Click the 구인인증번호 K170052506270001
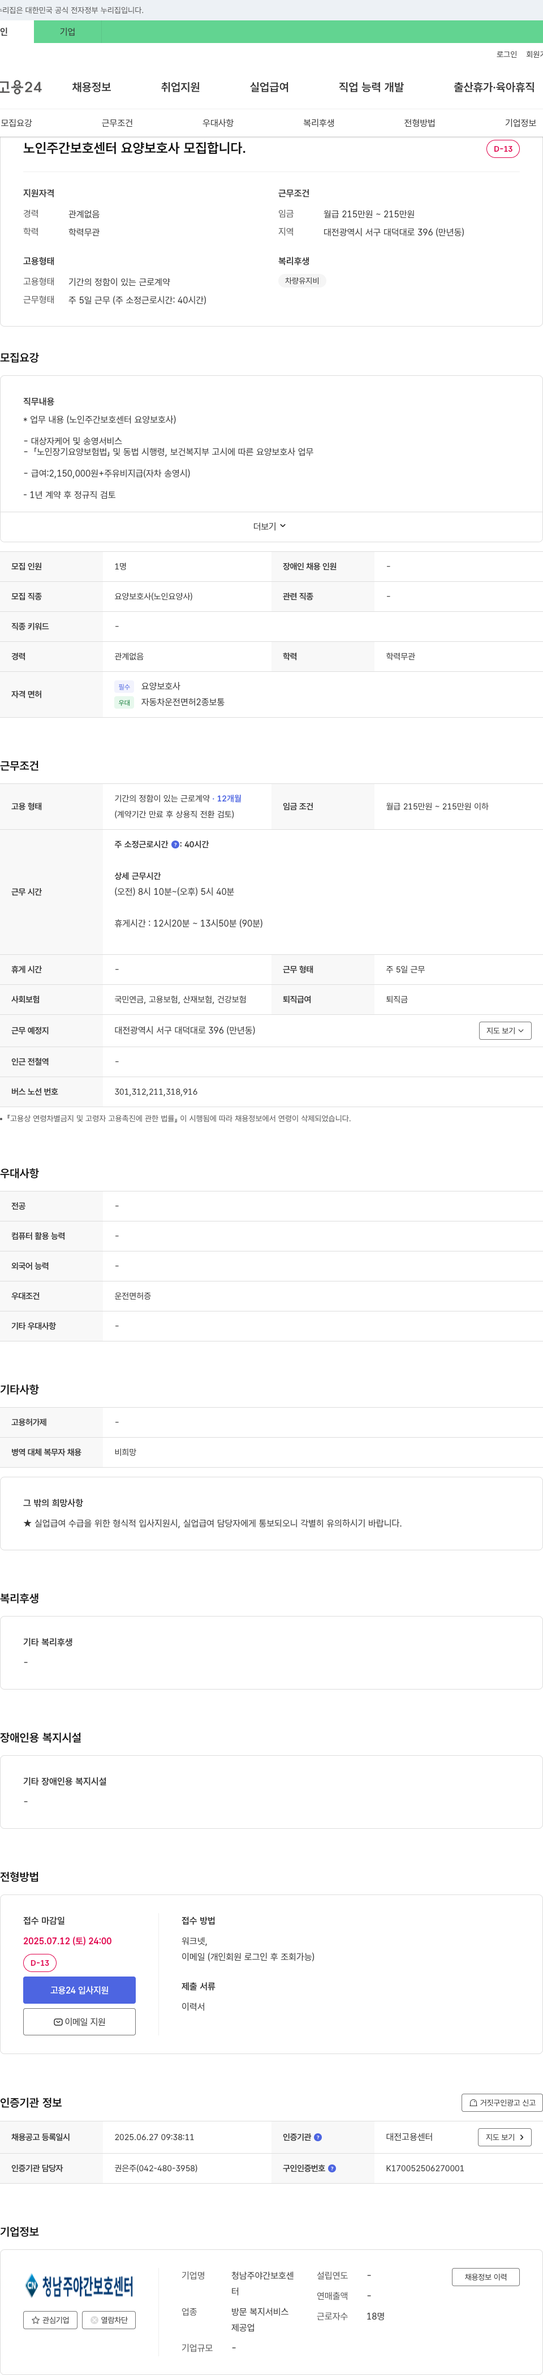 click(425, 2168)
